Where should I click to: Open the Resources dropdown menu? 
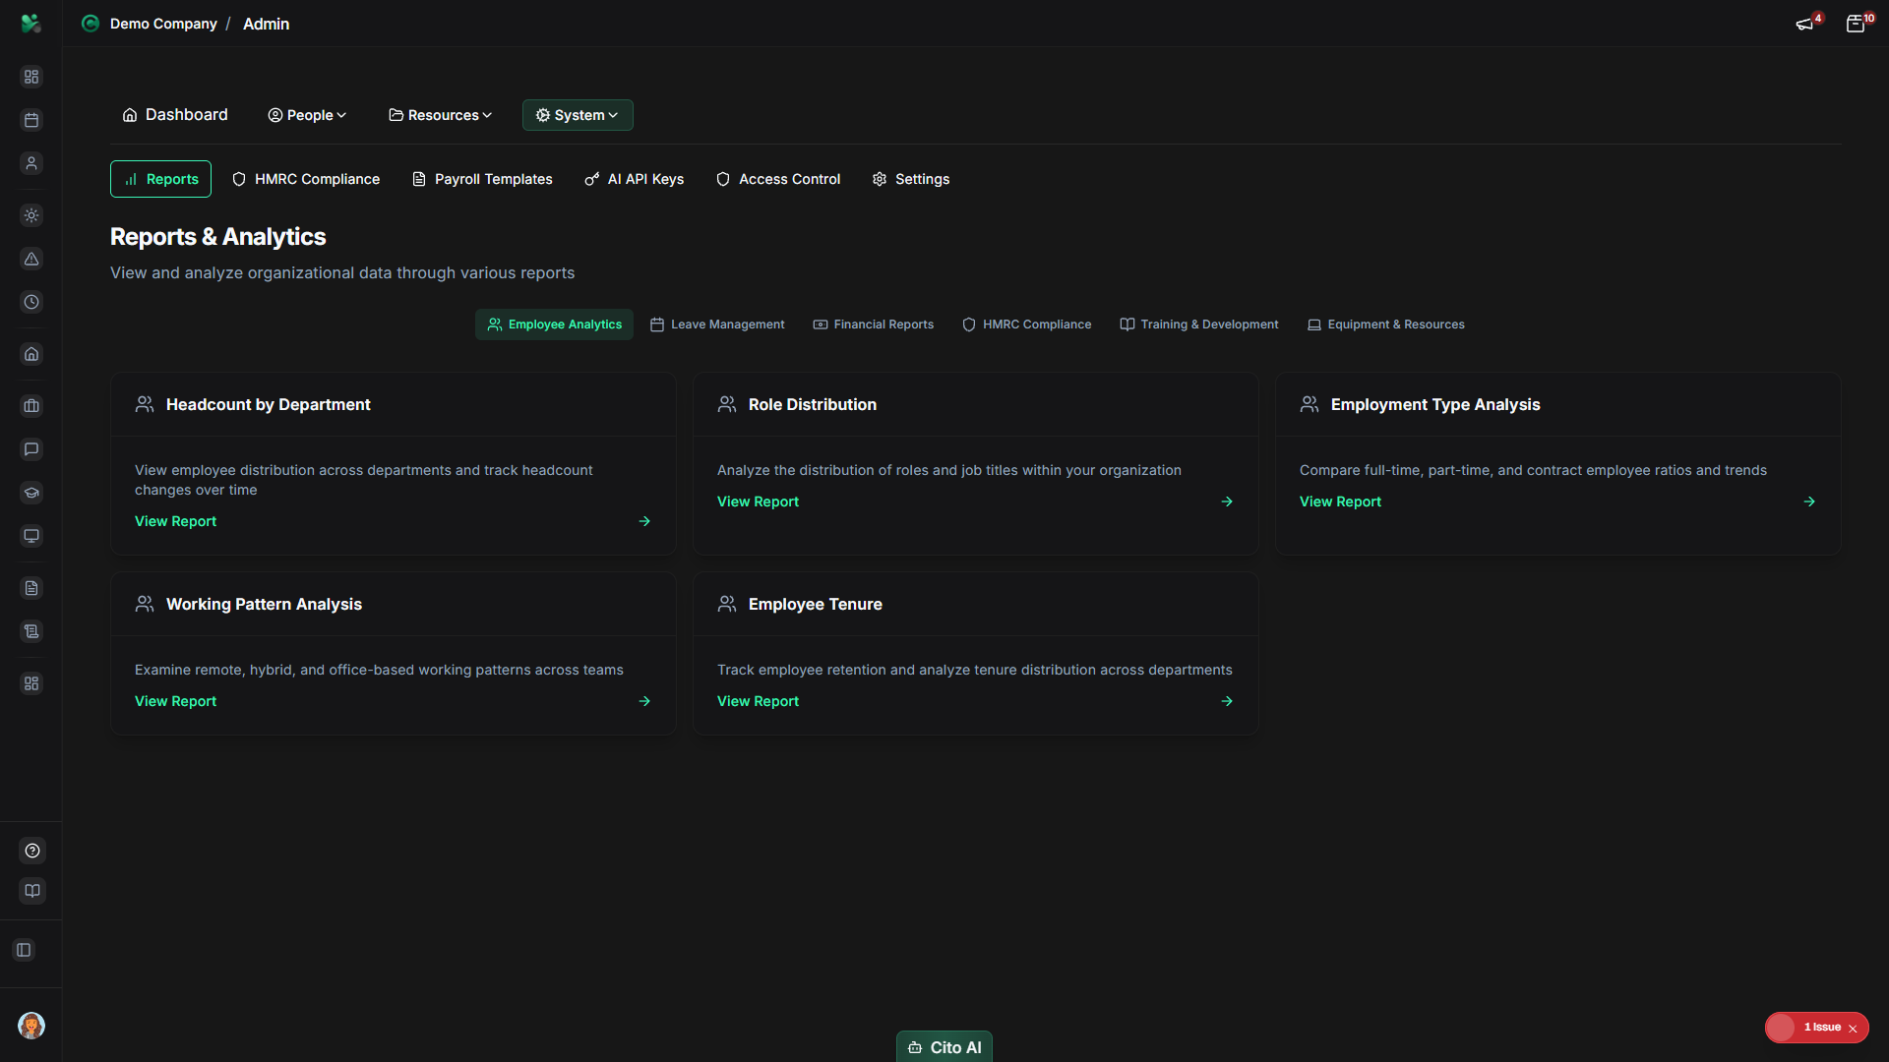coord(440,115)
